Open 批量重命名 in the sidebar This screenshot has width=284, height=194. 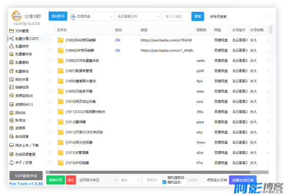20,54
